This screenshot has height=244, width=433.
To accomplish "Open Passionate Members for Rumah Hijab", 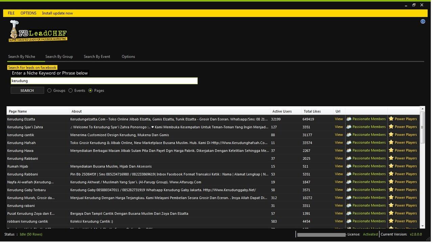I will [x=366, y=166].
